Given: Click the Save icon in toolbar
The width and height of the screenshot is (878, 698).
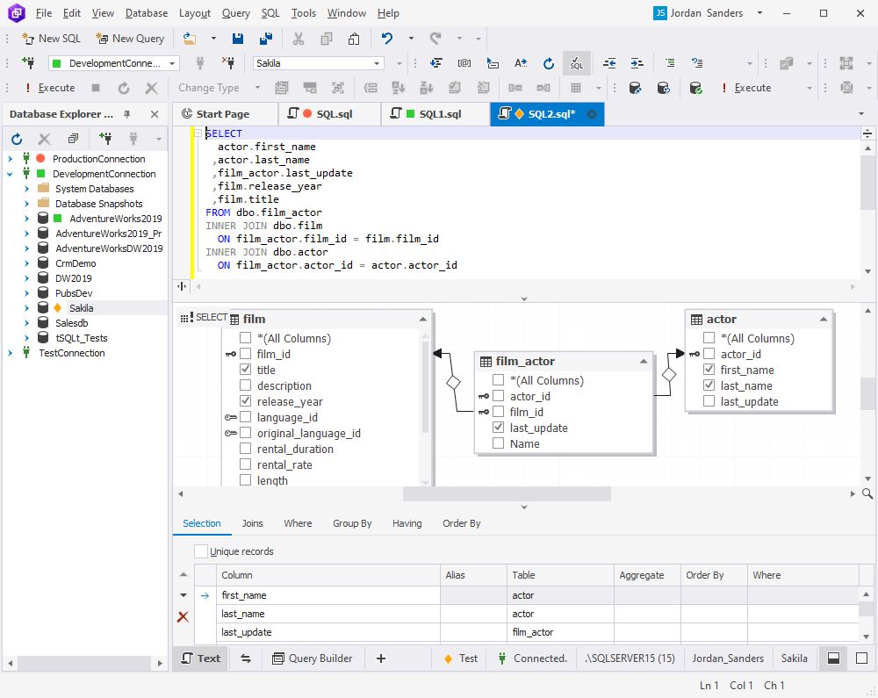Looking at the screenshot, I should click(238, 39).
